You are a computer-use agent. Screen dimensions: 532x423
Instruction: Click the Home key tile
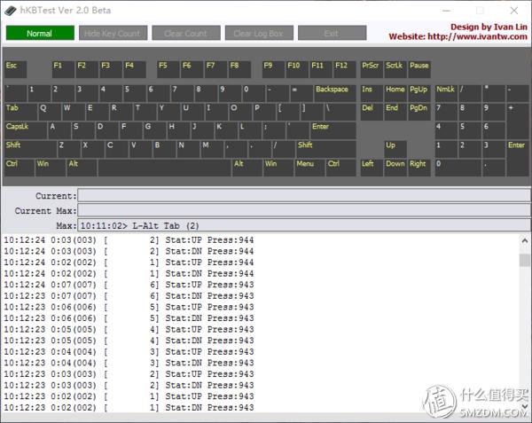tap(395, 93)
